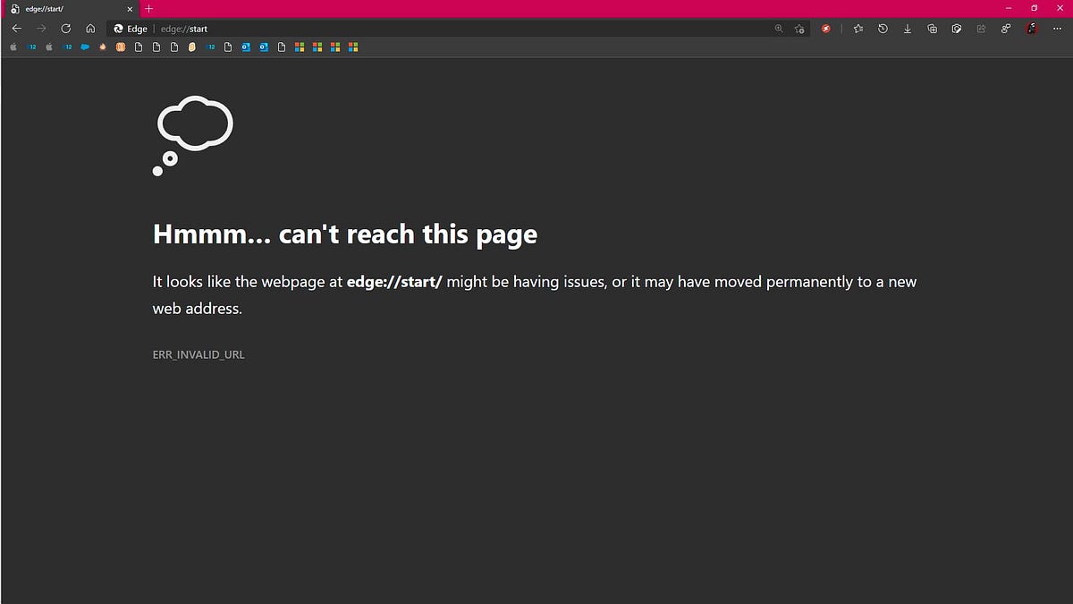
Task: Open the History clock icon
Action: pos(883,29)
